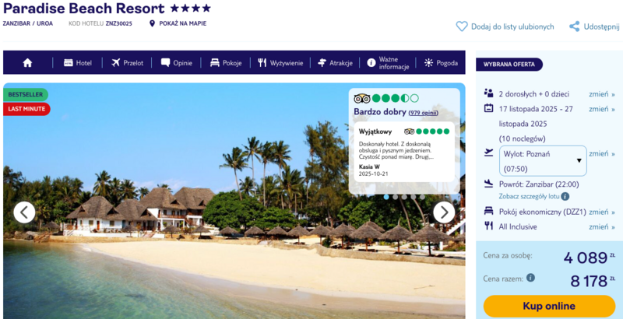Screen dimensions: 623x319
Task: Open info icon beside Cena razem
Action: (530, 278)
